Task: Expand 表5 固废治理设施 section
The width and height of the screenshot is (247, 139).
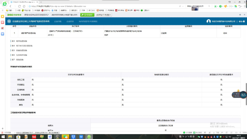Action: tap(21, 50)
